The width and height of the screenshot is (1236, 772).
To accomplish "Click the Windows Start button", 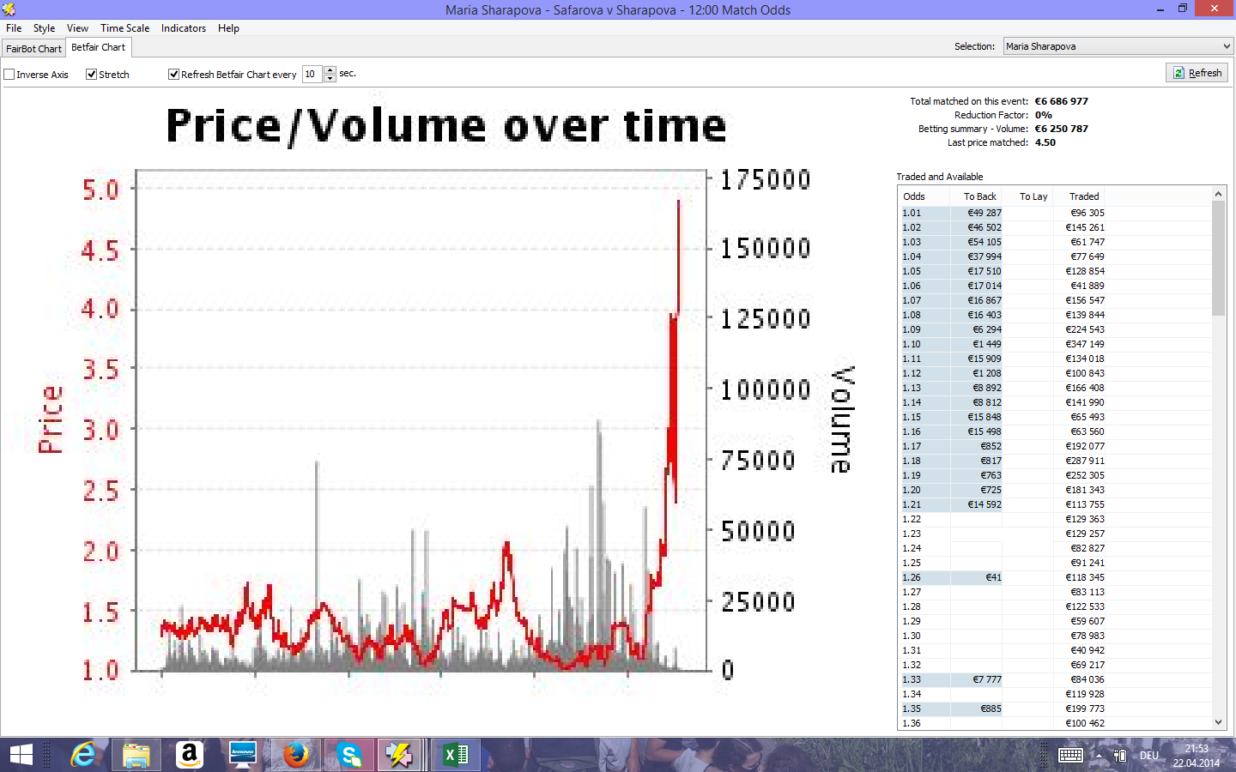I will click(21, 755).
